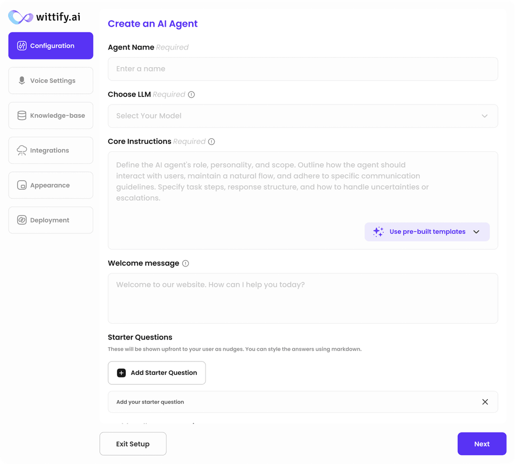Click the info icon beside Core Instructions
The height and width of the screenshot is (464, 515).
[x=211, y=141]
